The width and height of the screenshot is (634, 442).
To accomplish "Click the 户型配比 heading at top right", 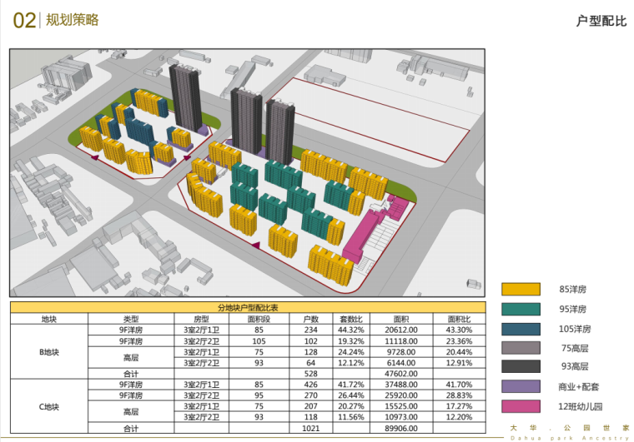I will (601, 21).
